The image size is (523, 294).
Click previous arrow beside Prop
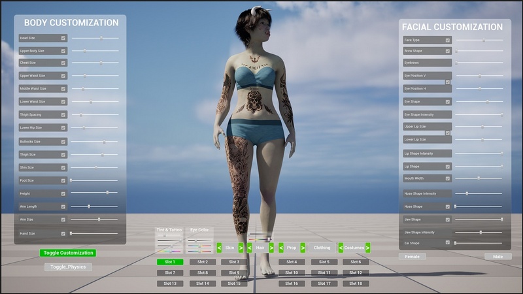(281, 248)
